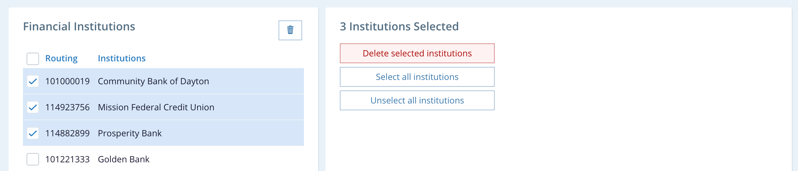Click the trash can delete icon
Screen dimensions: 798x171
[290, 30]
